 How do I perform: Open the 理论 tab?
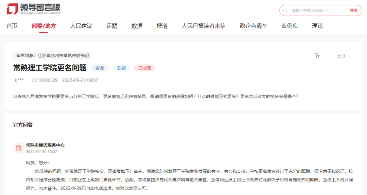coord(317,25)
